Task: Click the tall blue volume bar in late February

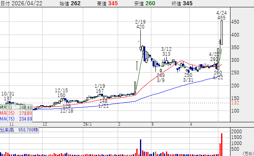Action: click(141, 147)
